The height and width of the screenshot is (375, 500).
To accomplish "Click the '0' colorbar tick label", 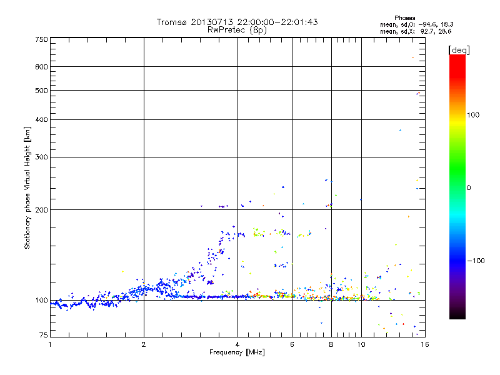I will pos(468,188).
